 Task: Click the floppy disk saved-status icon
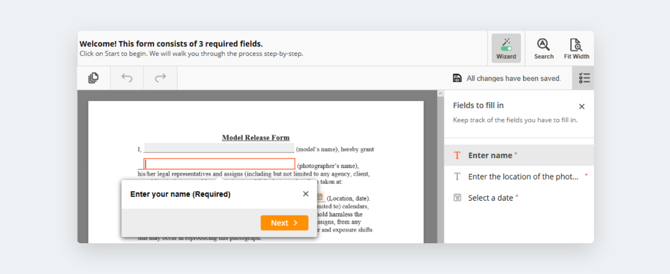tap(457, 78)
